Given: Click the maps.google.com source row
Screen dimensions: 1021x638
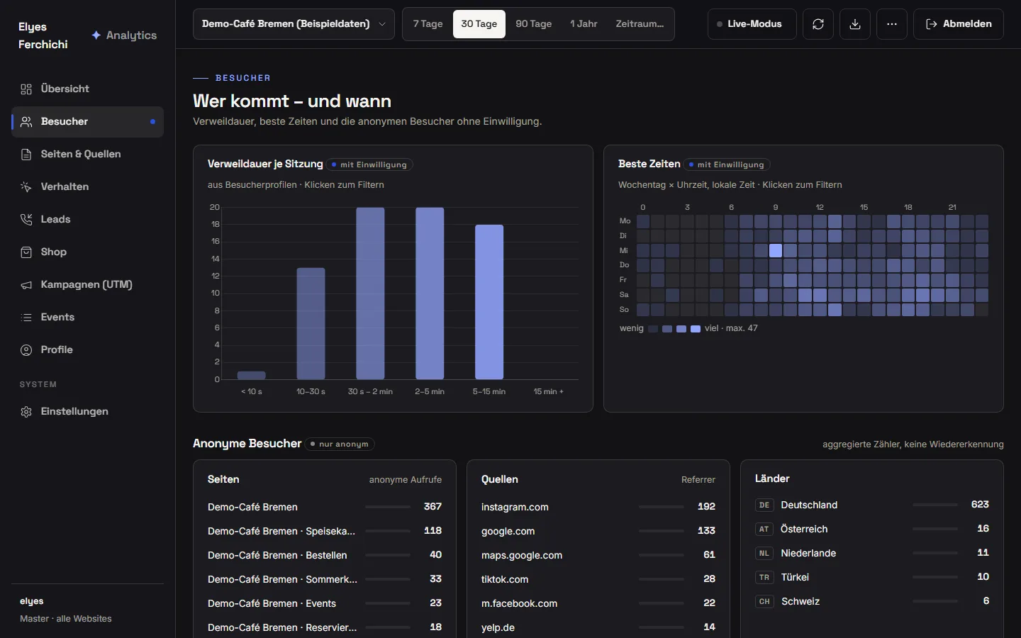Looking at the screenshot, I should coord(598,555).
